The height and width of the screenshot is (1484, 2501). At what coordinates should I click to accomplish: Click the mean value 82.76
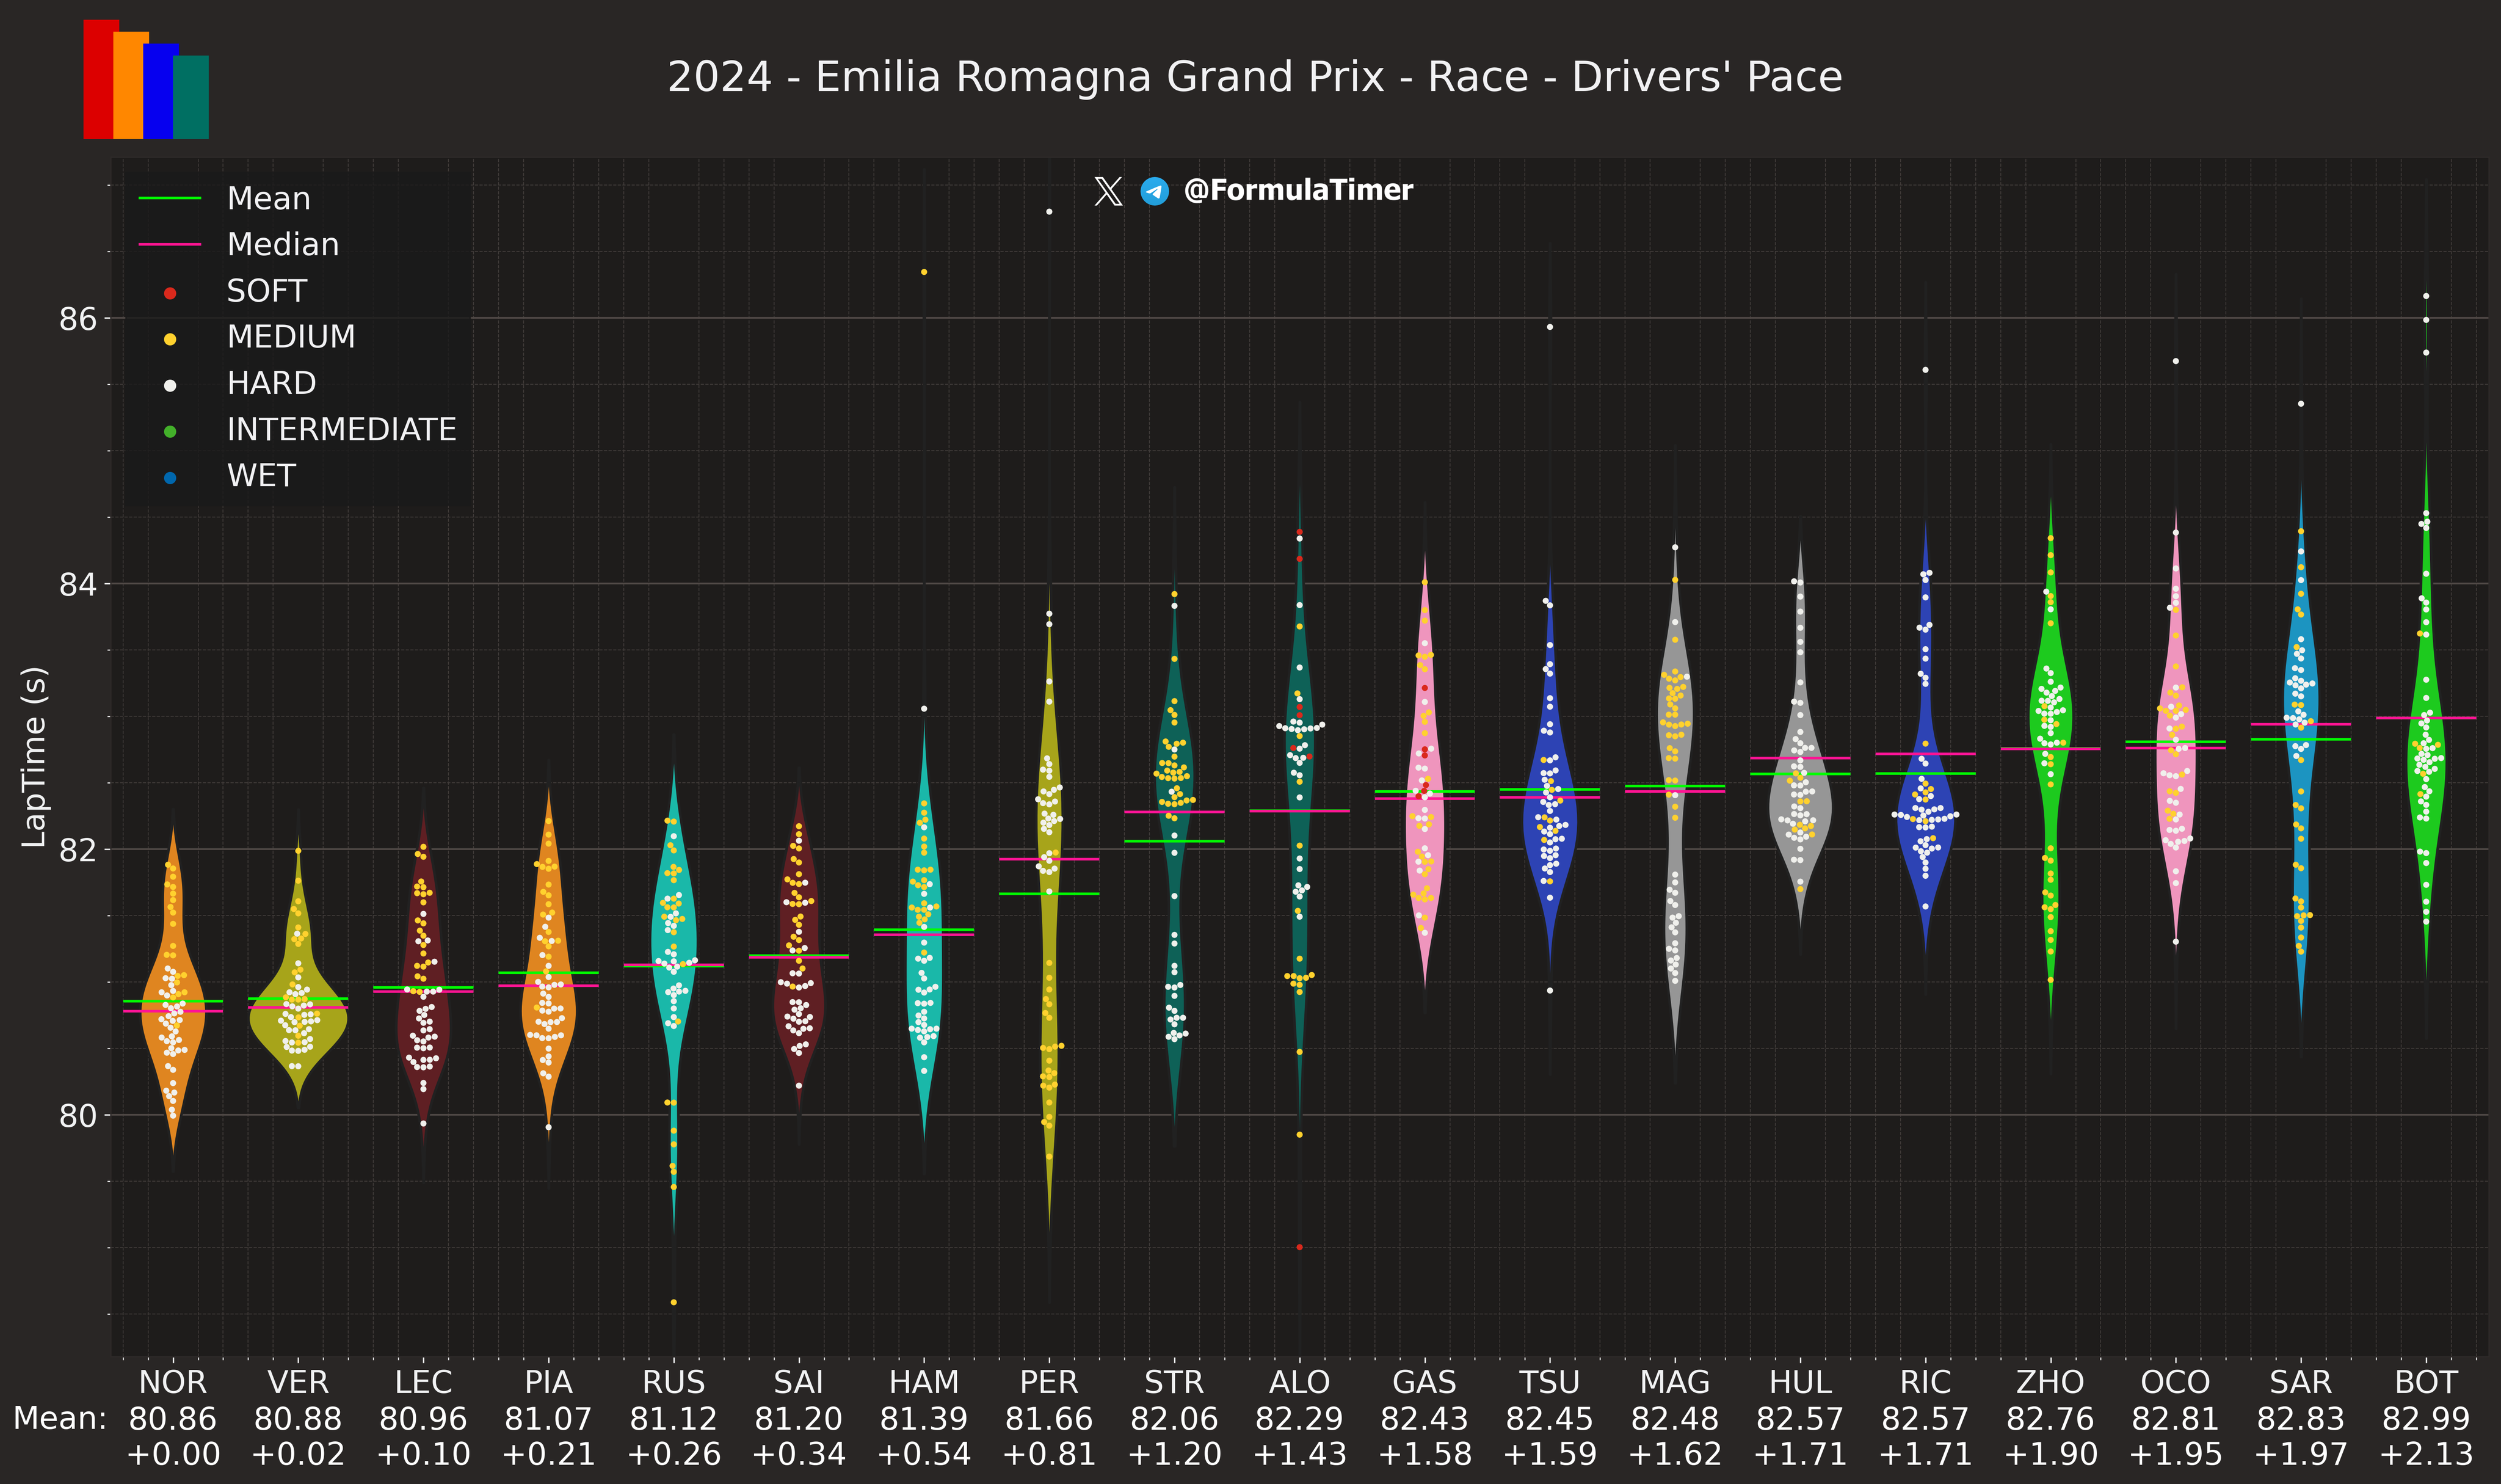2050,1418
